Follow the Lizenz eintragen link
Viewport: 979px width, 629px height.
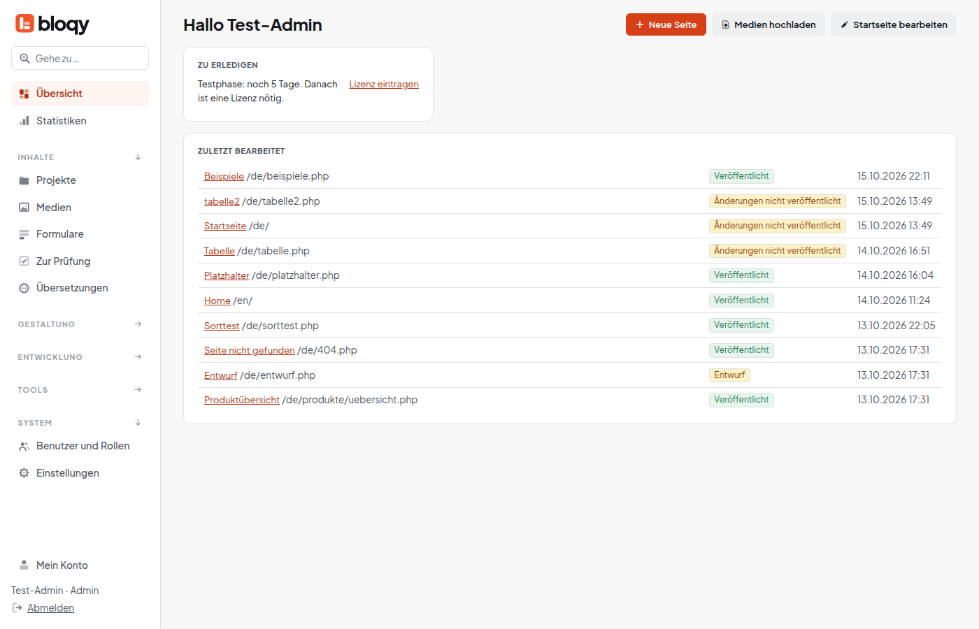click(x=384, y=84)
